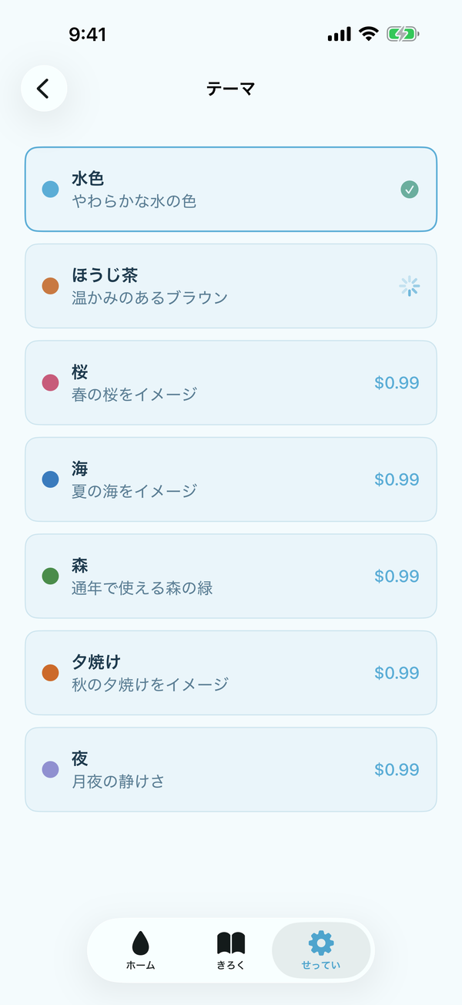Tap the せってい gear icon
The image size is (462, 1005).
[320, 941]
